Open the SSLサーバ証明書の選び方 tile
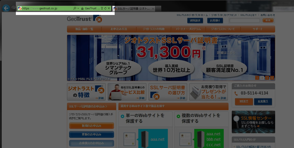The image size is (294, 148). tap(168, 92)
